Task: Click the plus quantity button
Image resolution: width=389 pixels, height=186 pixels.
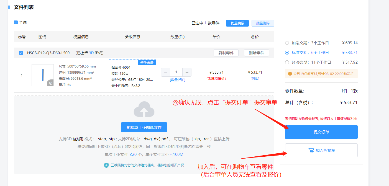Action: 187,72
